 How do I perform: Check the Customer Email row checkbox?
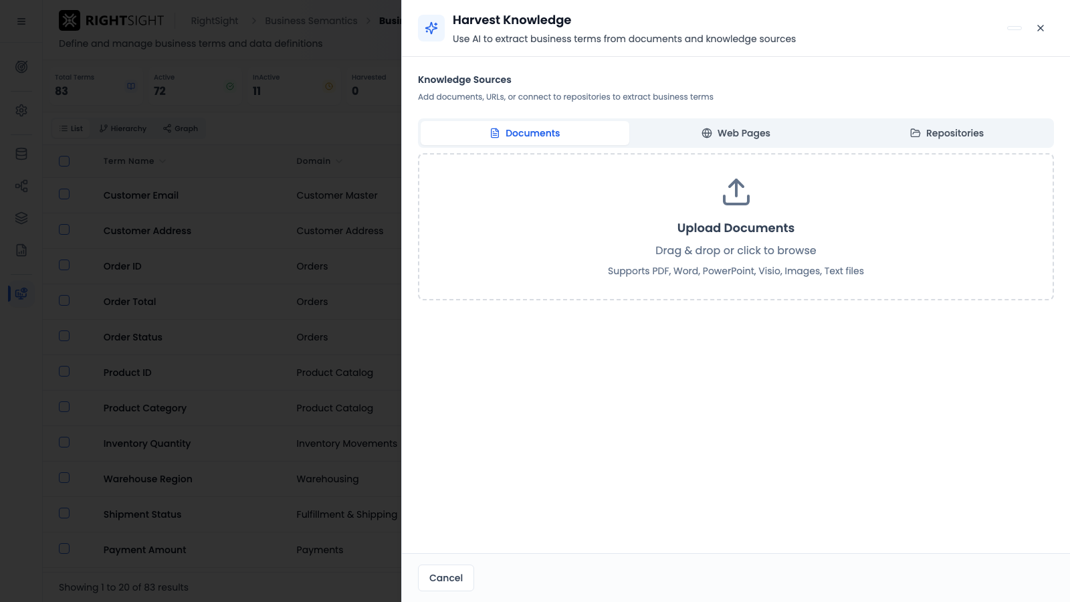tap(64, 194)
